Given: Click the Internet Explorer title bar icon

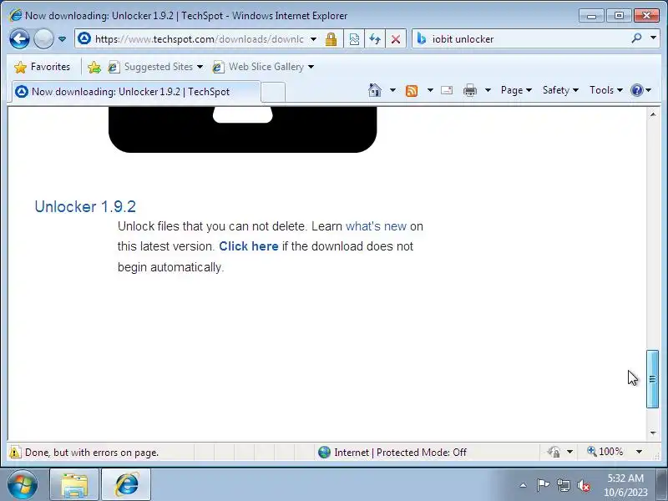Looking at the screenshot, I should point(15,15).
